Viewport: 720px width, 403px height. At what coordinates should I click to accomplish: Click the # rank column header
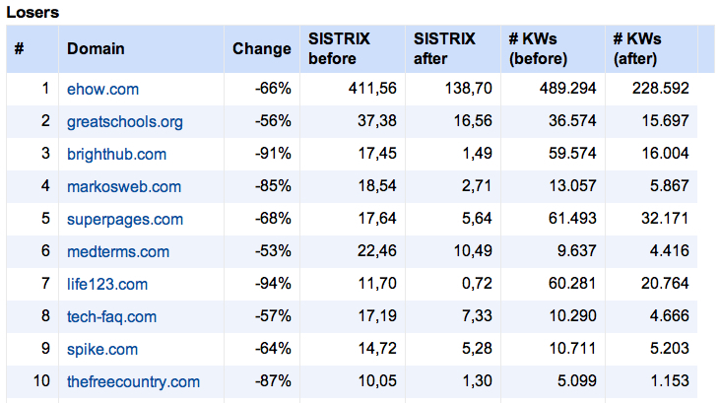point(19,48)
